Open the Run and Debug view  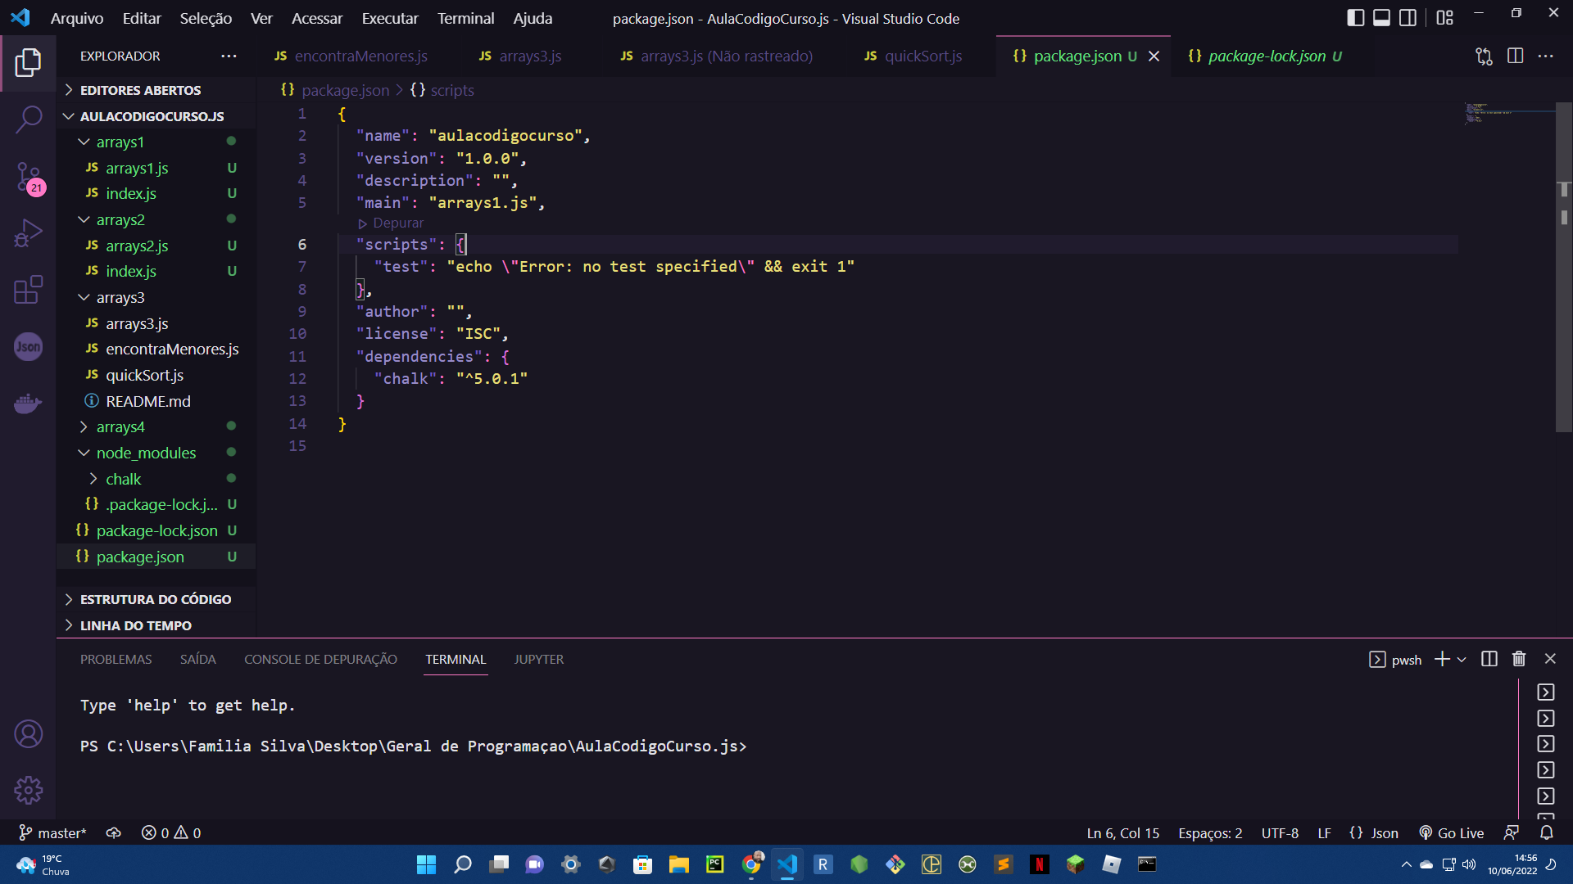click(x=28, y=233)
